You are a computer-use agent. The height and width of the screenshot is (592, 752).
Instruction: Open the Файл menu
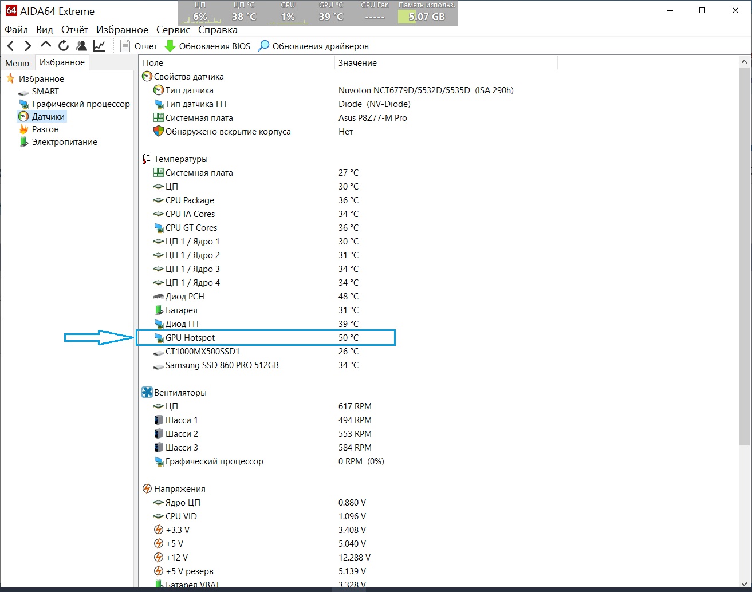[x=16, y=30]
